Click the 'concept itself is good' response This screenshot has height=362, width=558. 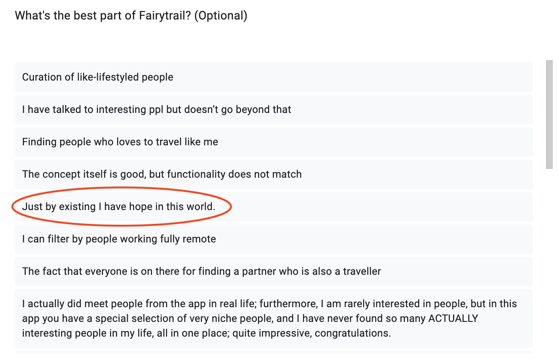pos(274,174)
